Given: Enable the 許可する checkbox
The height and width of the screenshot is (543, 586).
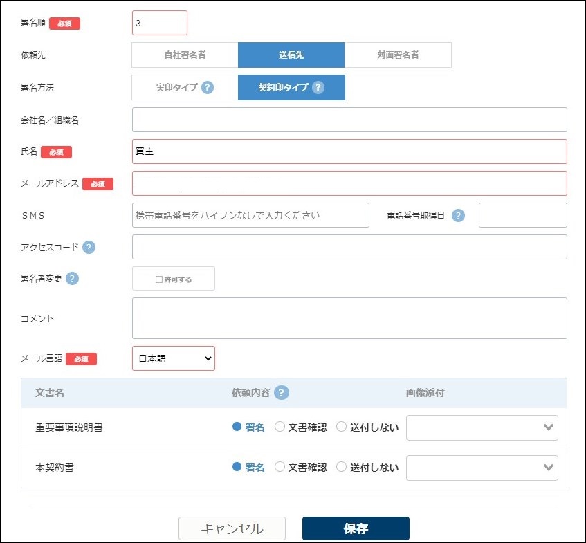Looking at the screenshot, I should pyautogui.click(x=159, y=279).
